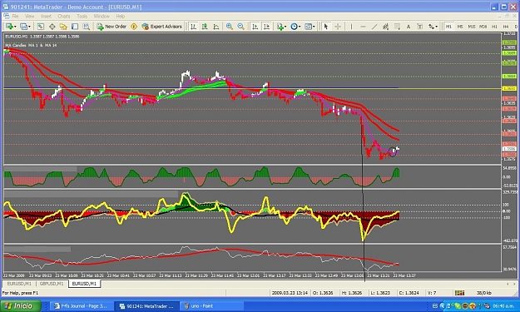Viewport: 520px width, 312px height.
Task: Switch to the first EURUSD,M1 chart tab
Action: click(x=19, y=284)
